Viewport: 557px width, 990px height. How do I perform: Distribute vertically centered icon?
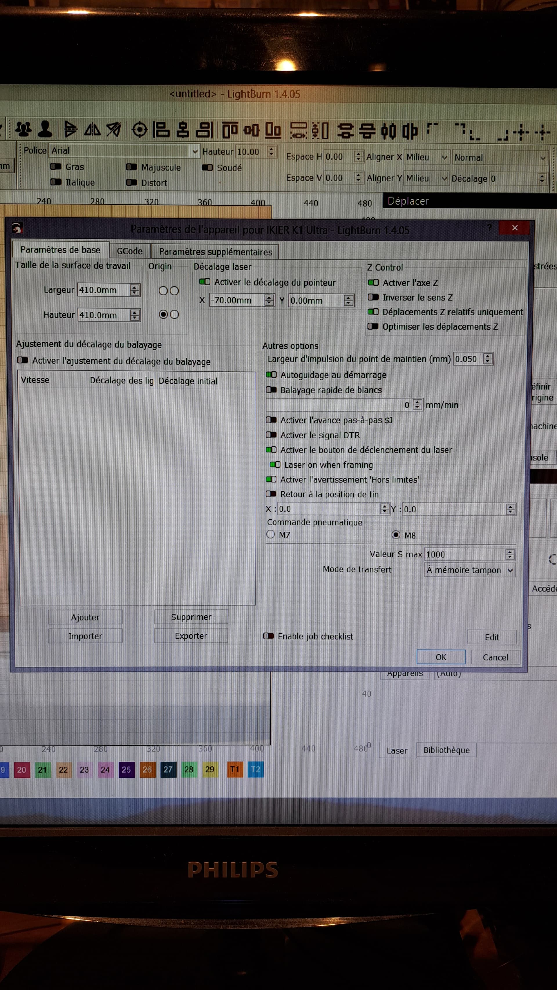pos(346,132)
